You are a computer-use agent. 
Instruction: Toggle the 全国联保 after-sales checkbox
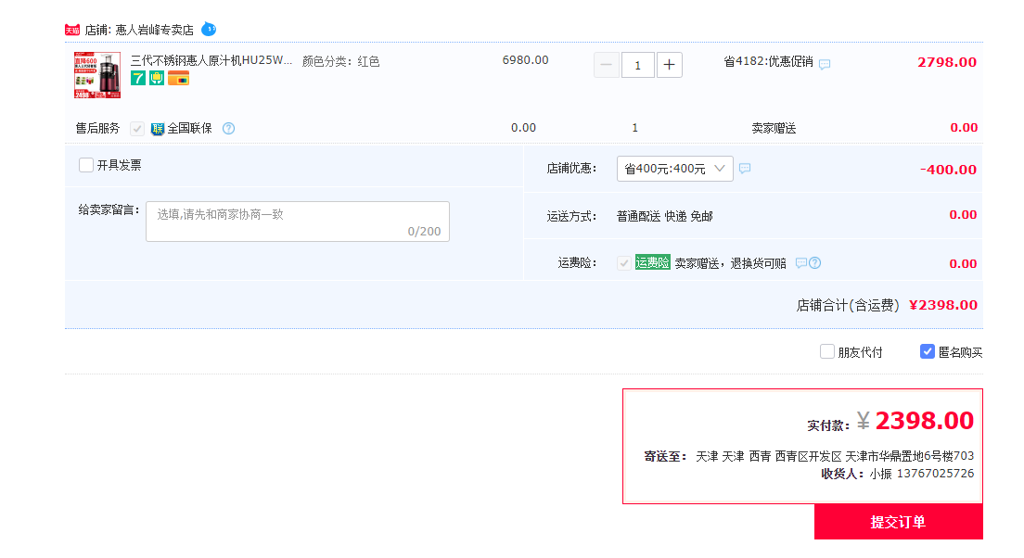pyautogui.click(x=136, y=129)
